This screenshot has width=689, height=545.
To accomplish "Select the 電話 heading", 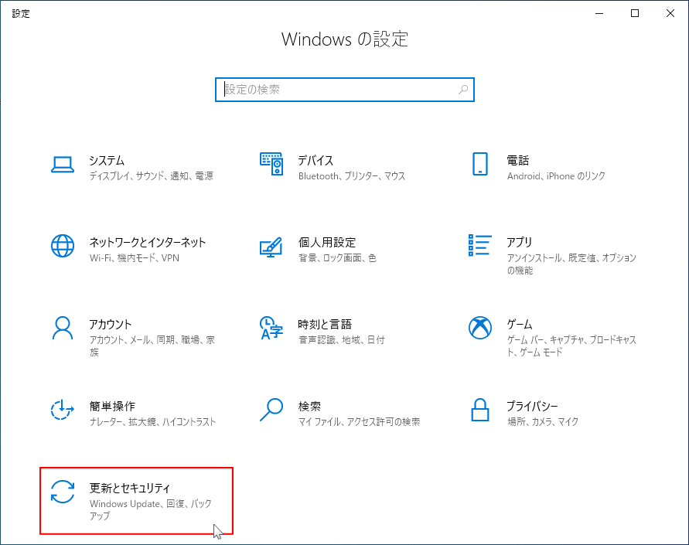I will coord(517,161).
